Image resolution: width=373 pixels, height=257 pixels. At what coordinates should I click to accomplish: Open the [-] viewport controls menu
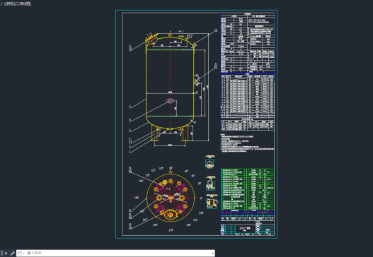click(x=2, y=4)
